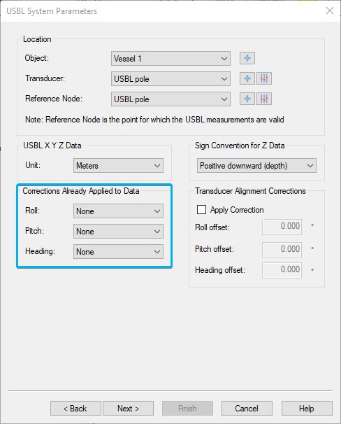Proceed with the Next button
341x424 pixels.
coord(129,409)
